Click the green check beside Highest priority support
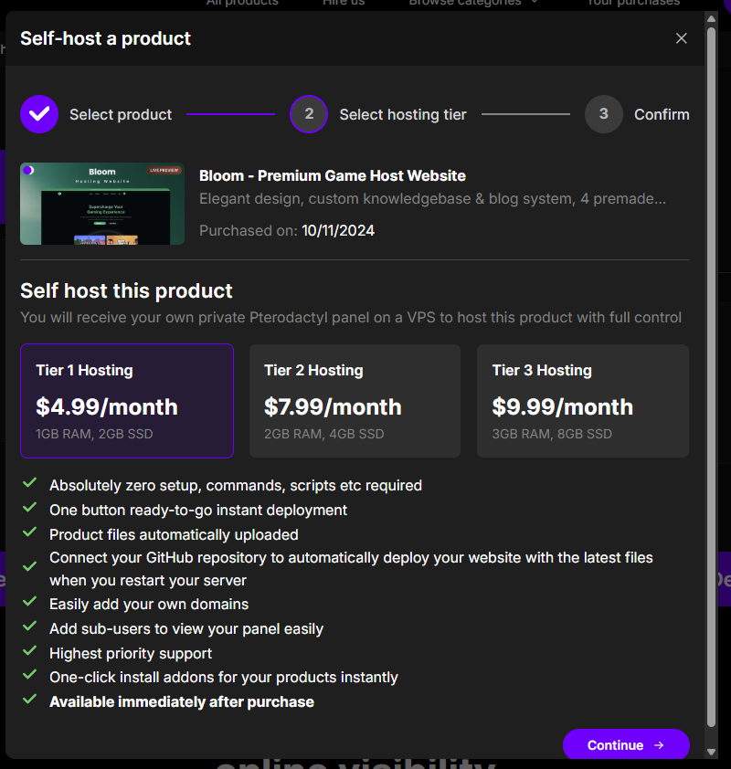This screenshot has height=769, width=731. tap(30, 652)
